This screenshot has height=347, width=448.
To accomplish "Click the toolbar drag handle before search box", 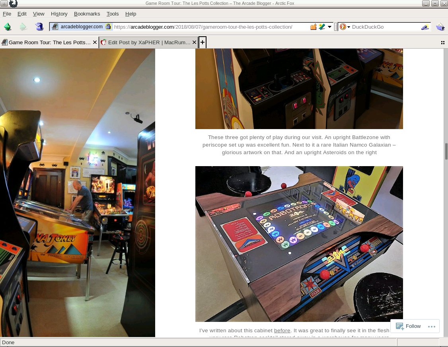I will [335, 27].
